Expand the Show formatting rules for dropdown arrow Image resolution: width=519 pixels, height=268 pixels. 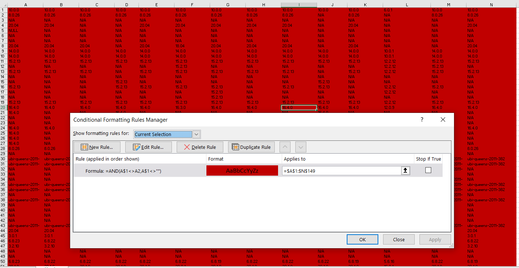(x=197, y=134)
